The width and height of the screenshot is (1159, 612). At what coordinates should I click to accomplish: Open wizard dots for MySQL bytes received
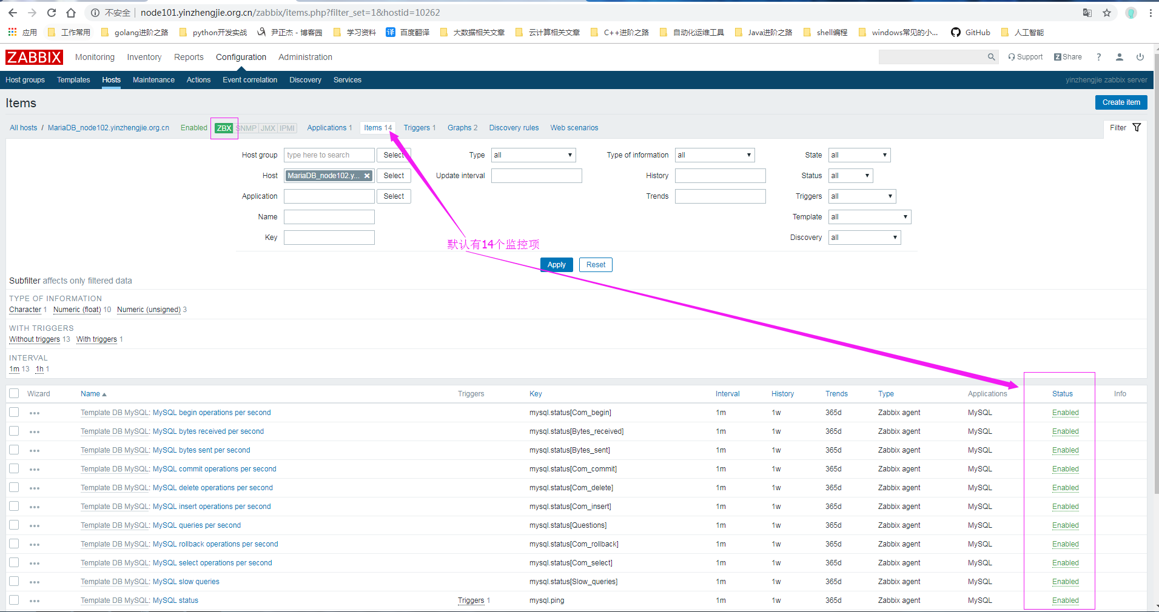35,432
